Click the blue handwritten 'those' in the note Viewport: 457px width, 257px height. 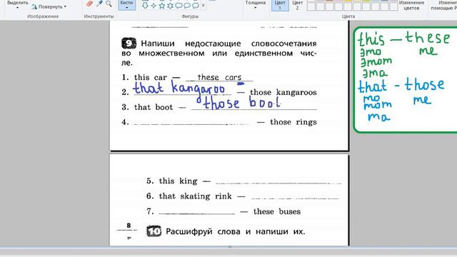[x=424, y=85]
